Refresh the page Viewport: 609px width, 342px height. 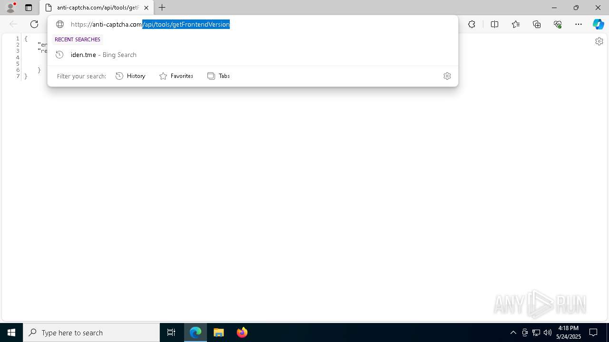point(34,24)
